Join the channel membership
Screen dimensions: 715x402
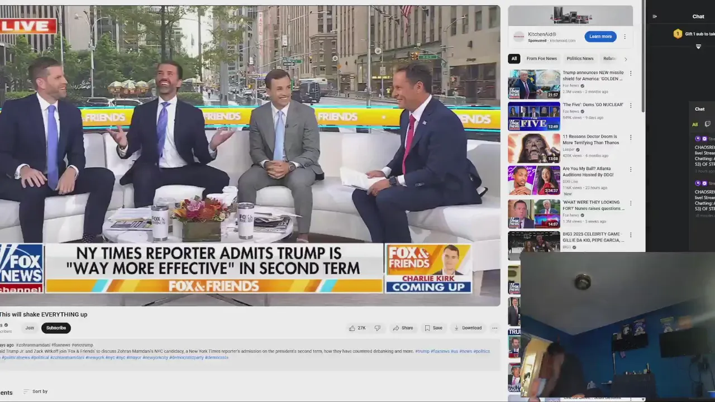tap(30, 328)
